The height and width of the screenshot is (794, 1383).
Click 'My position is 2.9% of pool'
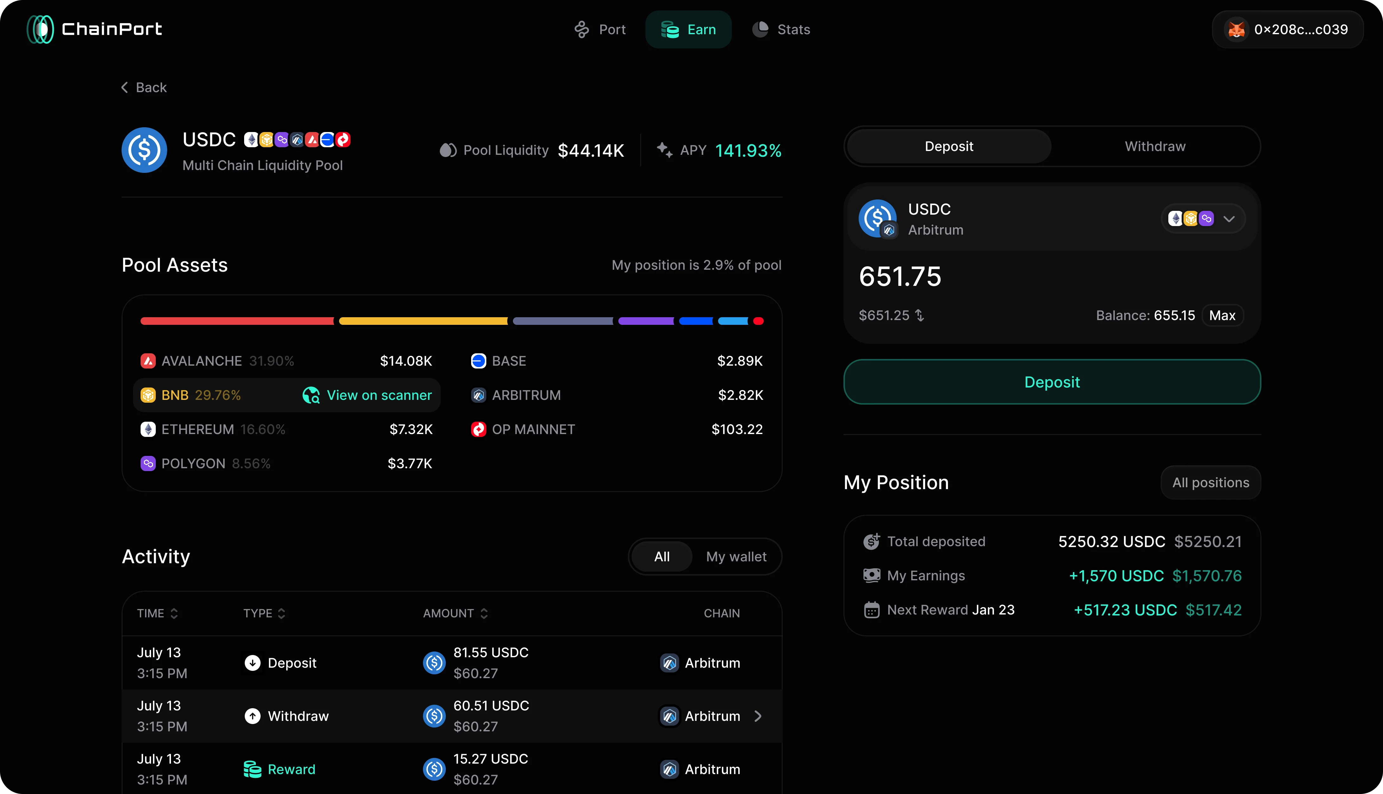[696, 265]
